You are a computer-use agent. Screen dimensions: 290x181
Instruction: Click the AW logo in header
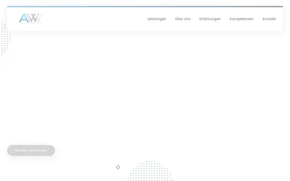31,18
